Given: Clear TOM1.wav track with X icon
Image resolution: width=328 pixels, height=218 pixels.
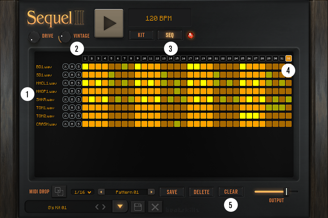Looking at the screenshot, I should [x=66, y=108].
